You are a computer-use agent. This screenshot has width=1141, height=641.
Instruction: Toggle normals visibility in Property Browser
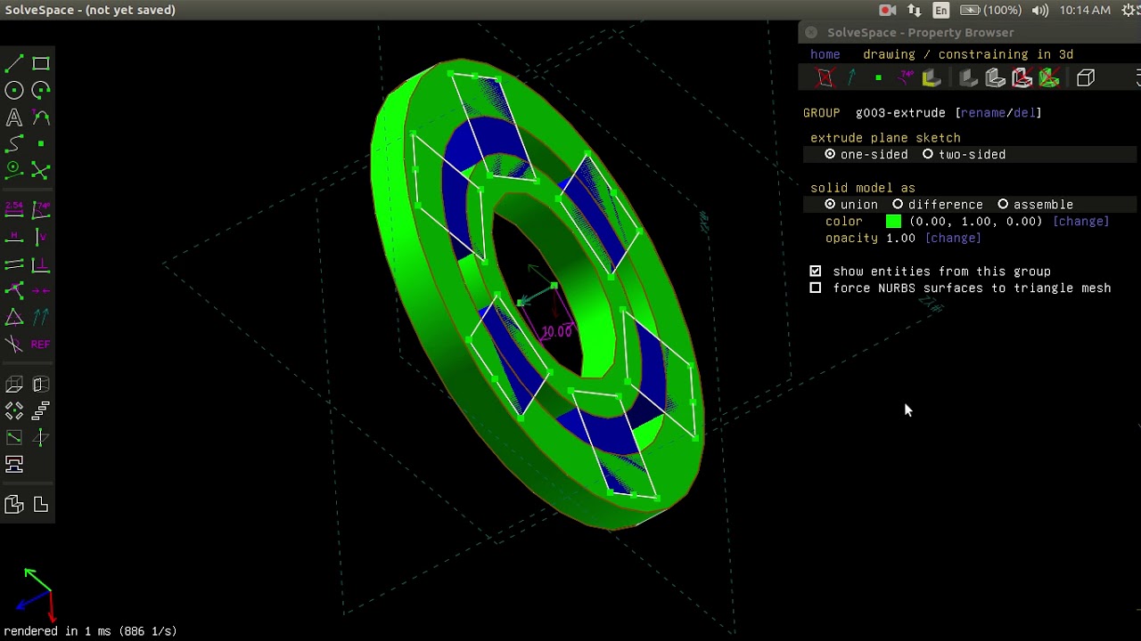point(851,78)
